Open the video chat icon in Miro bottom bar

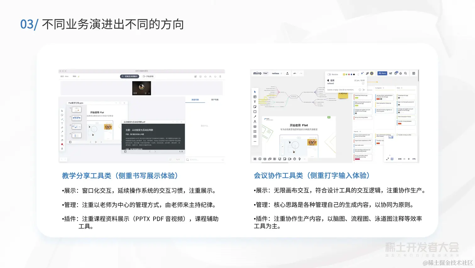point(289,159)
